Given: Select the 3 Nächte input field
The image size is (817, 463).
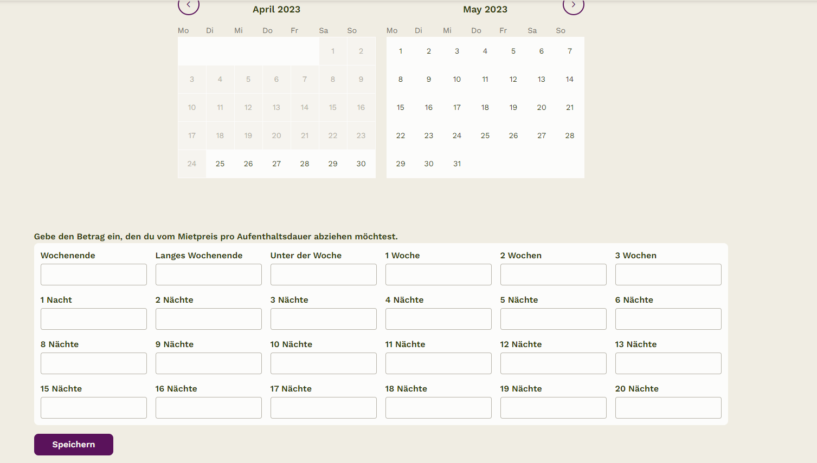Looking at the screenshot, I should [324, 319].
